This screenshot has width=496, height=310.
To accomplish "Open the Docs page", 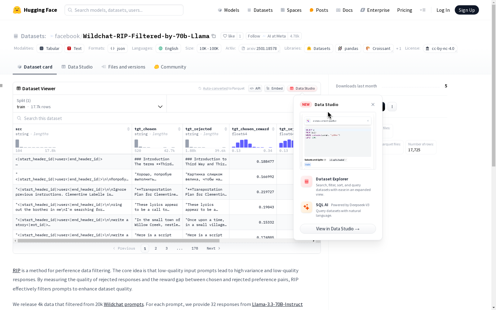I will pos(344,10).
